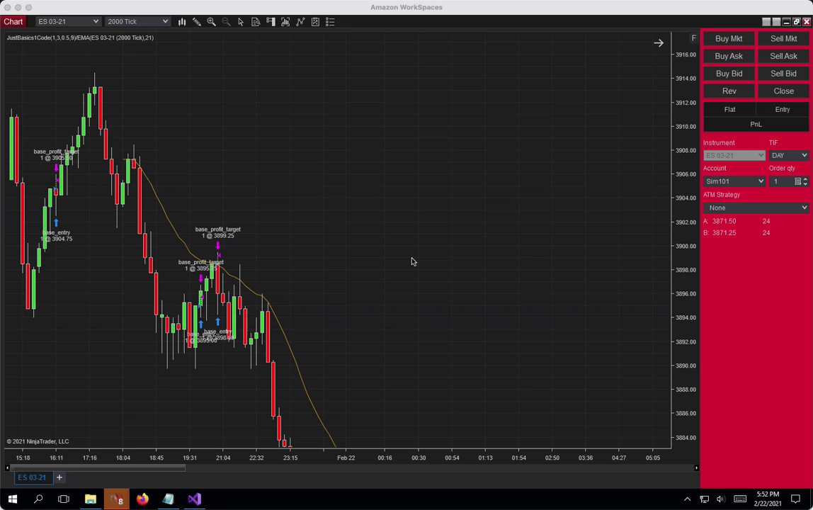The width and height of the screenshot is (813, 510).
Task: Click the taskbar volume icon
Action: coord(721,499)
